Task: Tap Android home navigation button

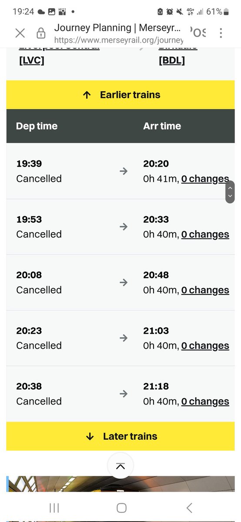Action: click(x=121, y=508)
